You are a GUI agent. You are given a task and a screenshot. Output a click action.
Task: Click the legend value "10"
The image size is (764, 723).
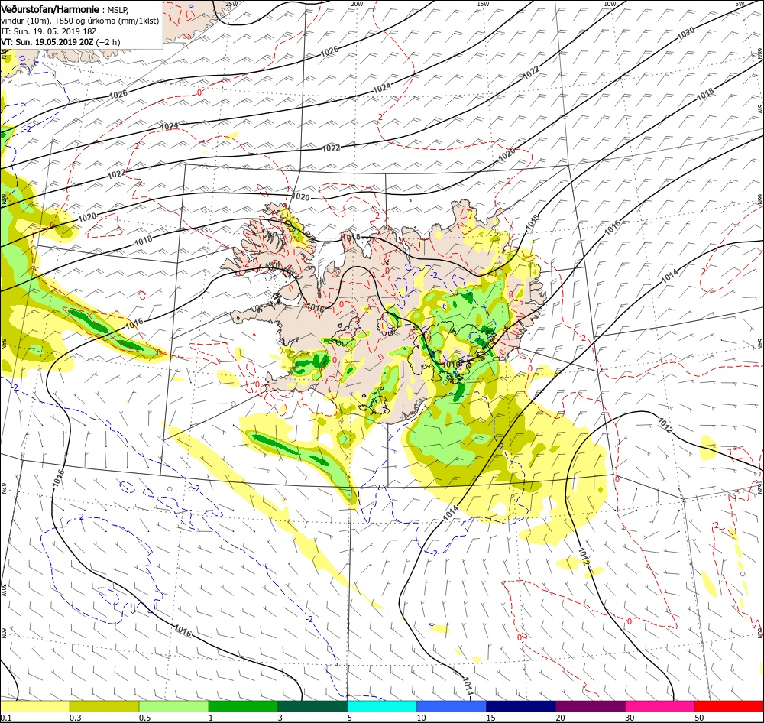[x=421, y=718]
